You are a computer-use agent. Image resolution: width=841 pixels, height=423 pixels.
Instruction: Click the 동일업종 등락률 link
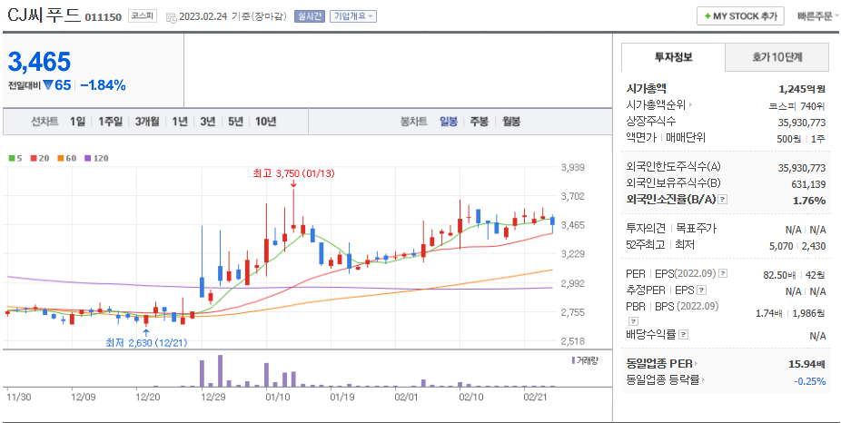(x=662, y=380)
